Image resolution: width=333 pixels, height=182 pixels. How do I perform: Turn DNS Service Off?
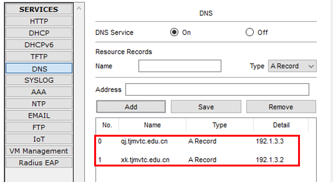pos(250,32)
